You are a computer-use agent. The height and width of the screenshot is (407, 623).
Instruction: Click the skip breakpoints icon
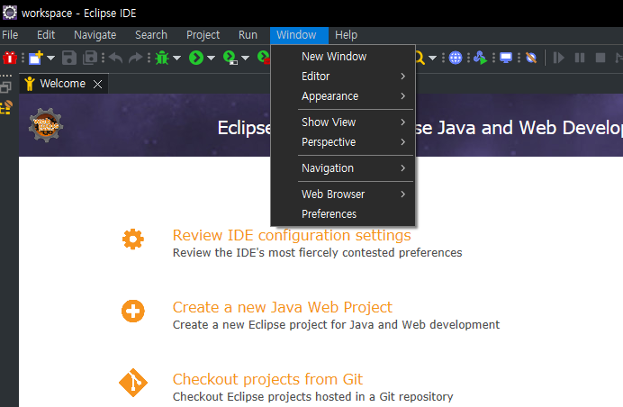[x=531, y=58]
